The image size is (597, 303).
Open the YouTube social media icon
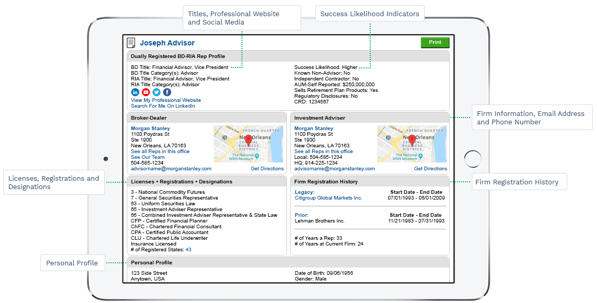[x=146, y=92]
